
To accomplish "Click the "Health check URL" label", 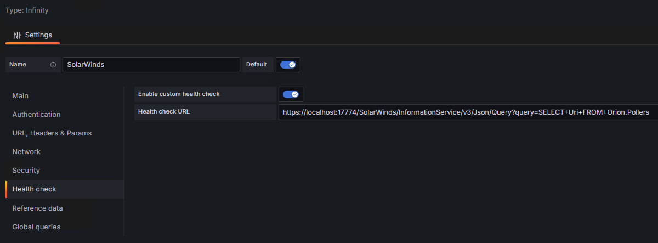I will (163, 112).
